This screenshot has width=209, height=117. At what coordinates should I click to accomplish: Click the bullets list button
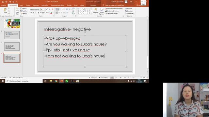click(x=57, y=9)
